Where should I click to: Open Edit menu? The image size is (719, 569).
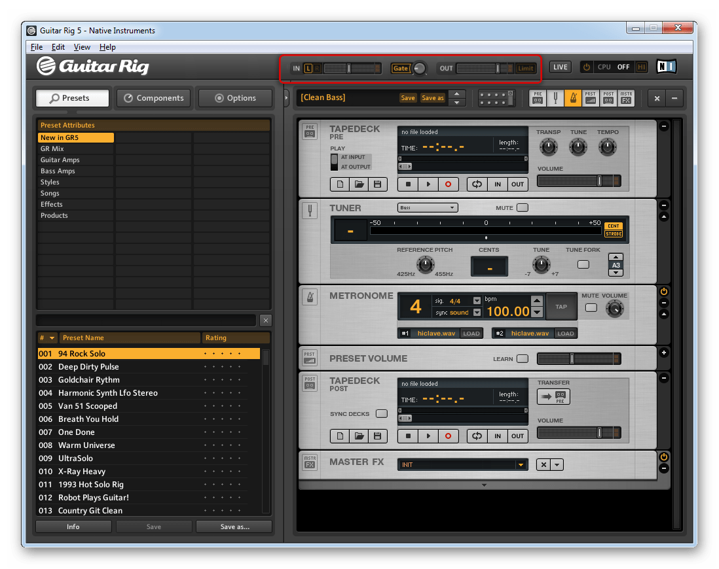(x=58, y=46)
